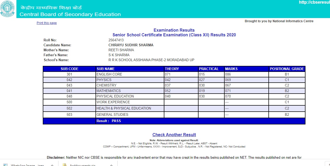This screenshot has height=166, width=330.
Task: Click the SUB NAME column header
Action: tap(130, 69)
